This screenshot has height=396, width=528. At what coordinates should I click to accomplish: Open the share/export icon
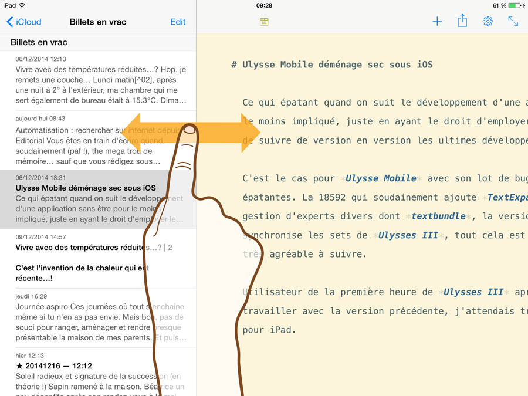coord(462,22)
